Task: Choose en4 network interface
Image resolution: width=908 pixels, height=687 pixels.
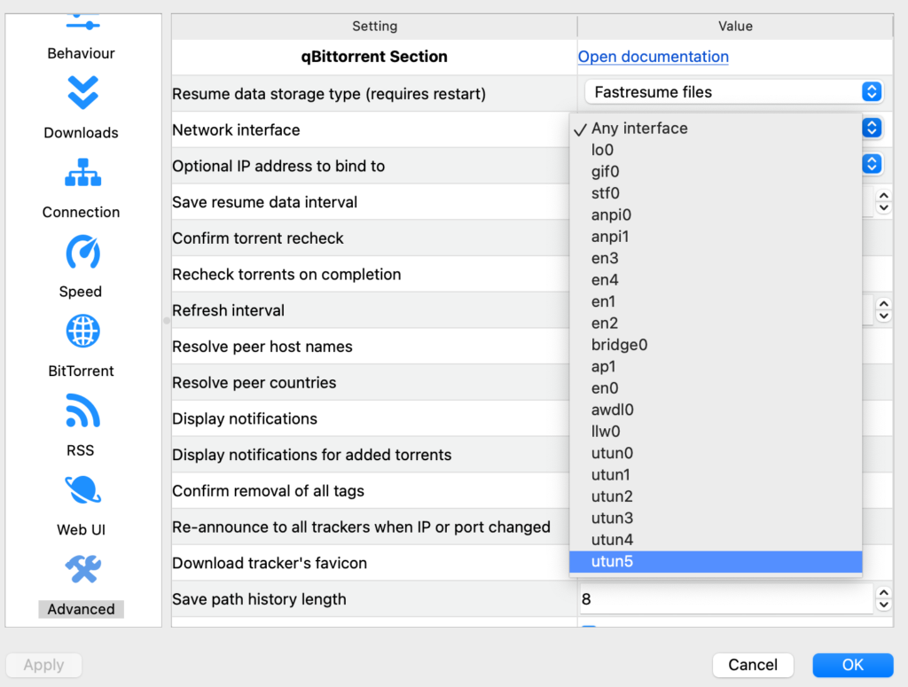Action: (716, 280)
